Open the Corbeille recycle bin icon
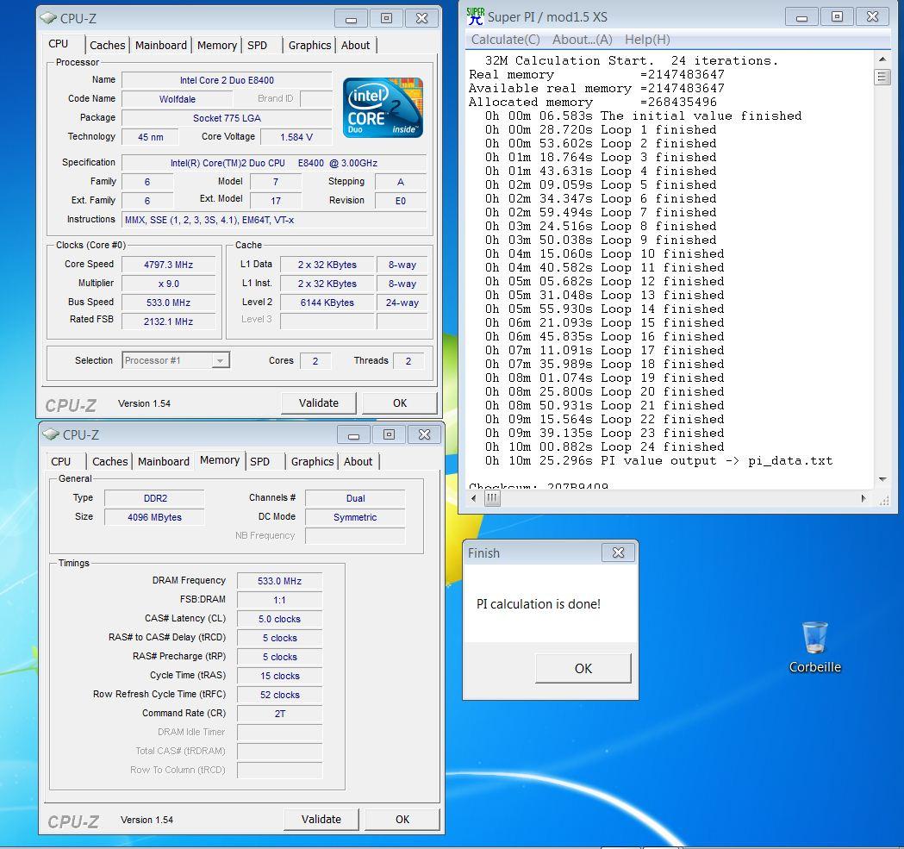Viewport: 904px width, 849px height. [814, 647]
